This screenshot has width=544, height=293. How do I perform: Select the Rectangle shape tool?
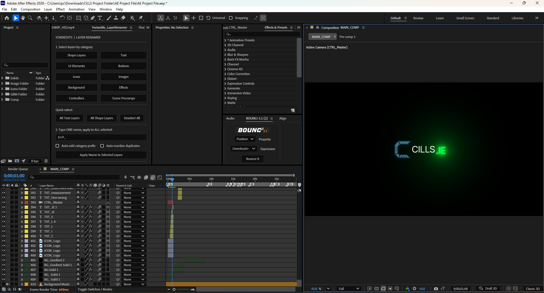coord(79,18)
